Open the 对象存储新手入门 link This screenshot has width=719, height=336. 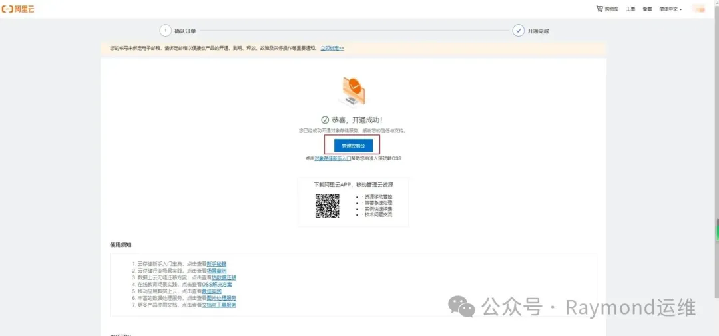(x=332, y=158)
